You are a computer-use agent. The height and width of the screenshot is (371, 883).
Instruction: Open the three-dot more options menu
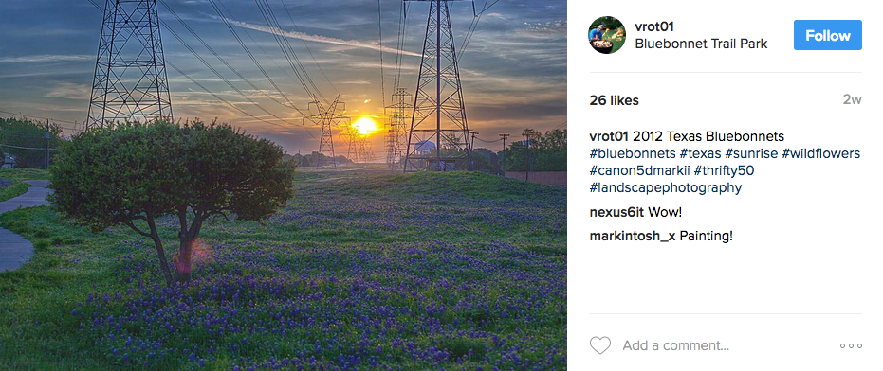851,345
